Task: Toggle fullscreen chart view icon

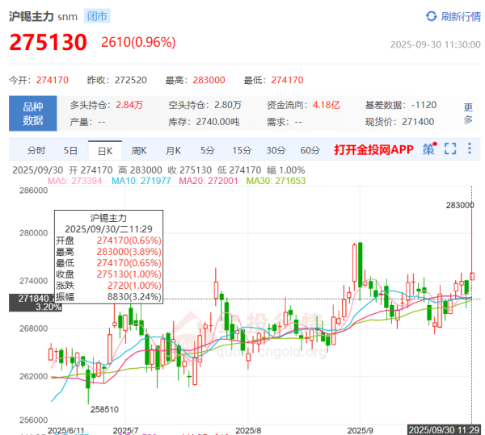Action: (450, 149)
